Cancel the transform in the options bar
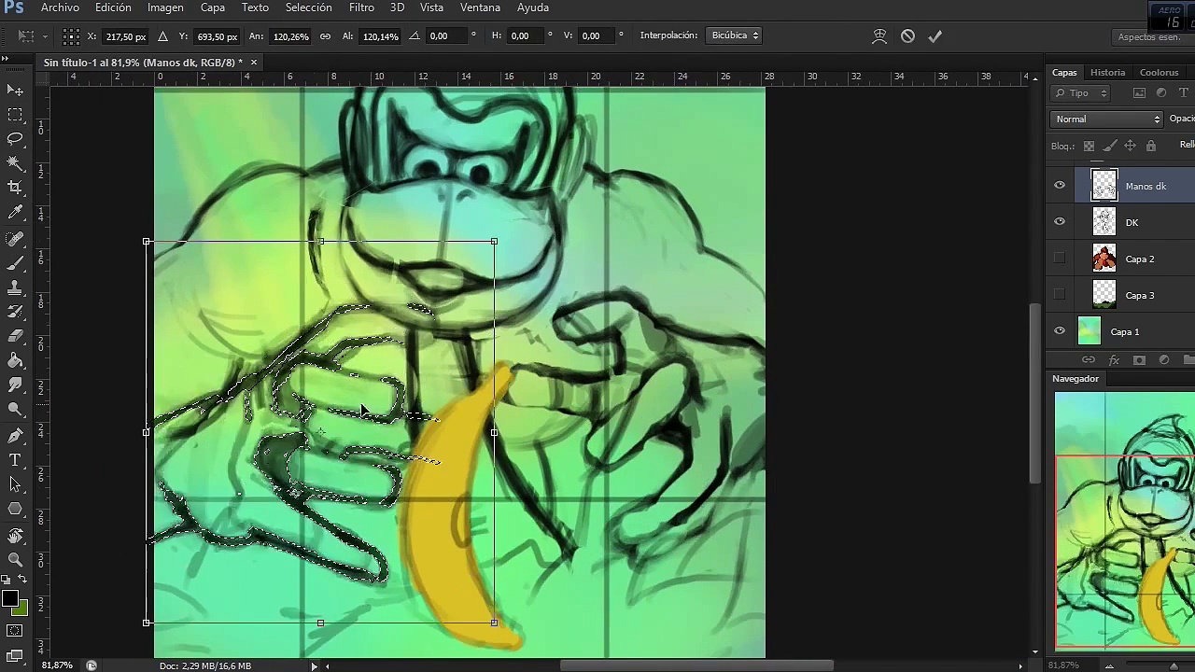Image resolution: width=1195 pixels, height=672 pixels. click(907, 36)
